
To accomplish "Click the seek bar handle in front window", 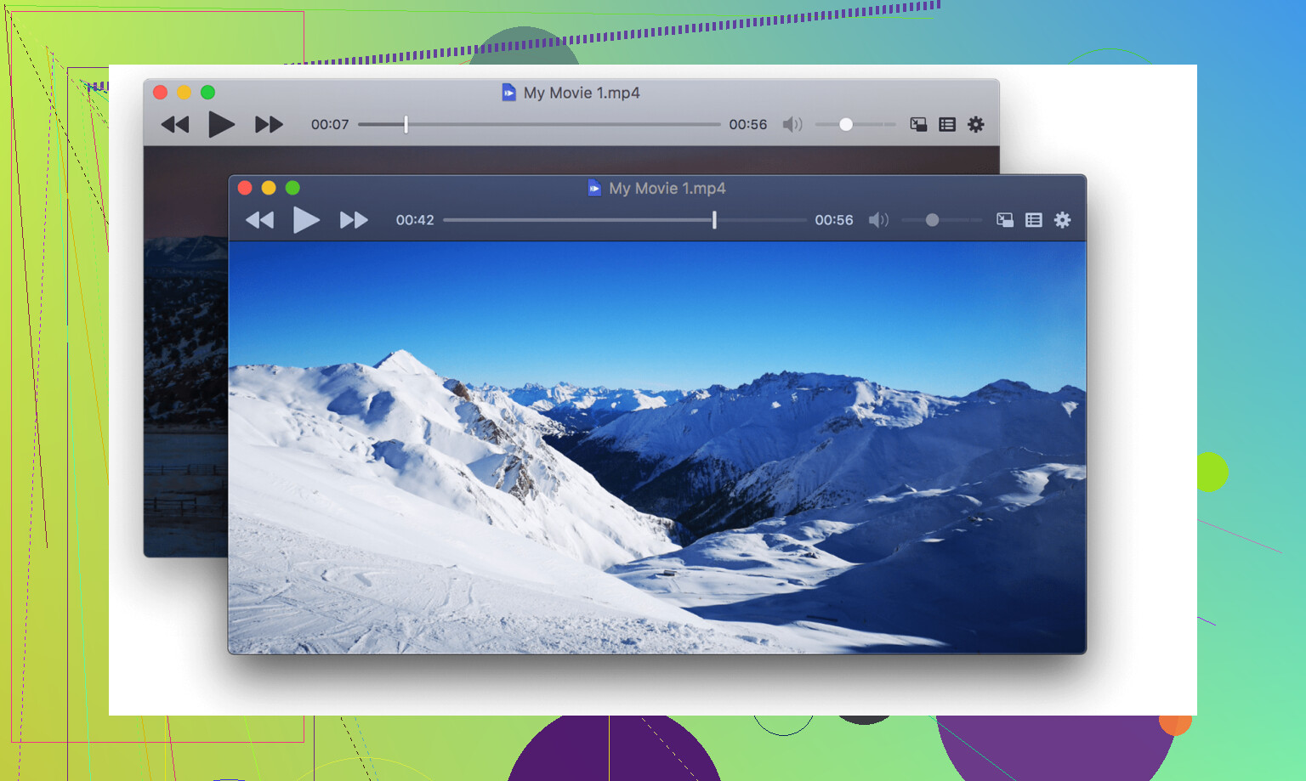I will coord(714,220).
